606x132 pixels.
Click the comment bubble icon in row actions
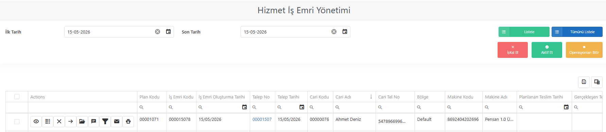[93, 122]
